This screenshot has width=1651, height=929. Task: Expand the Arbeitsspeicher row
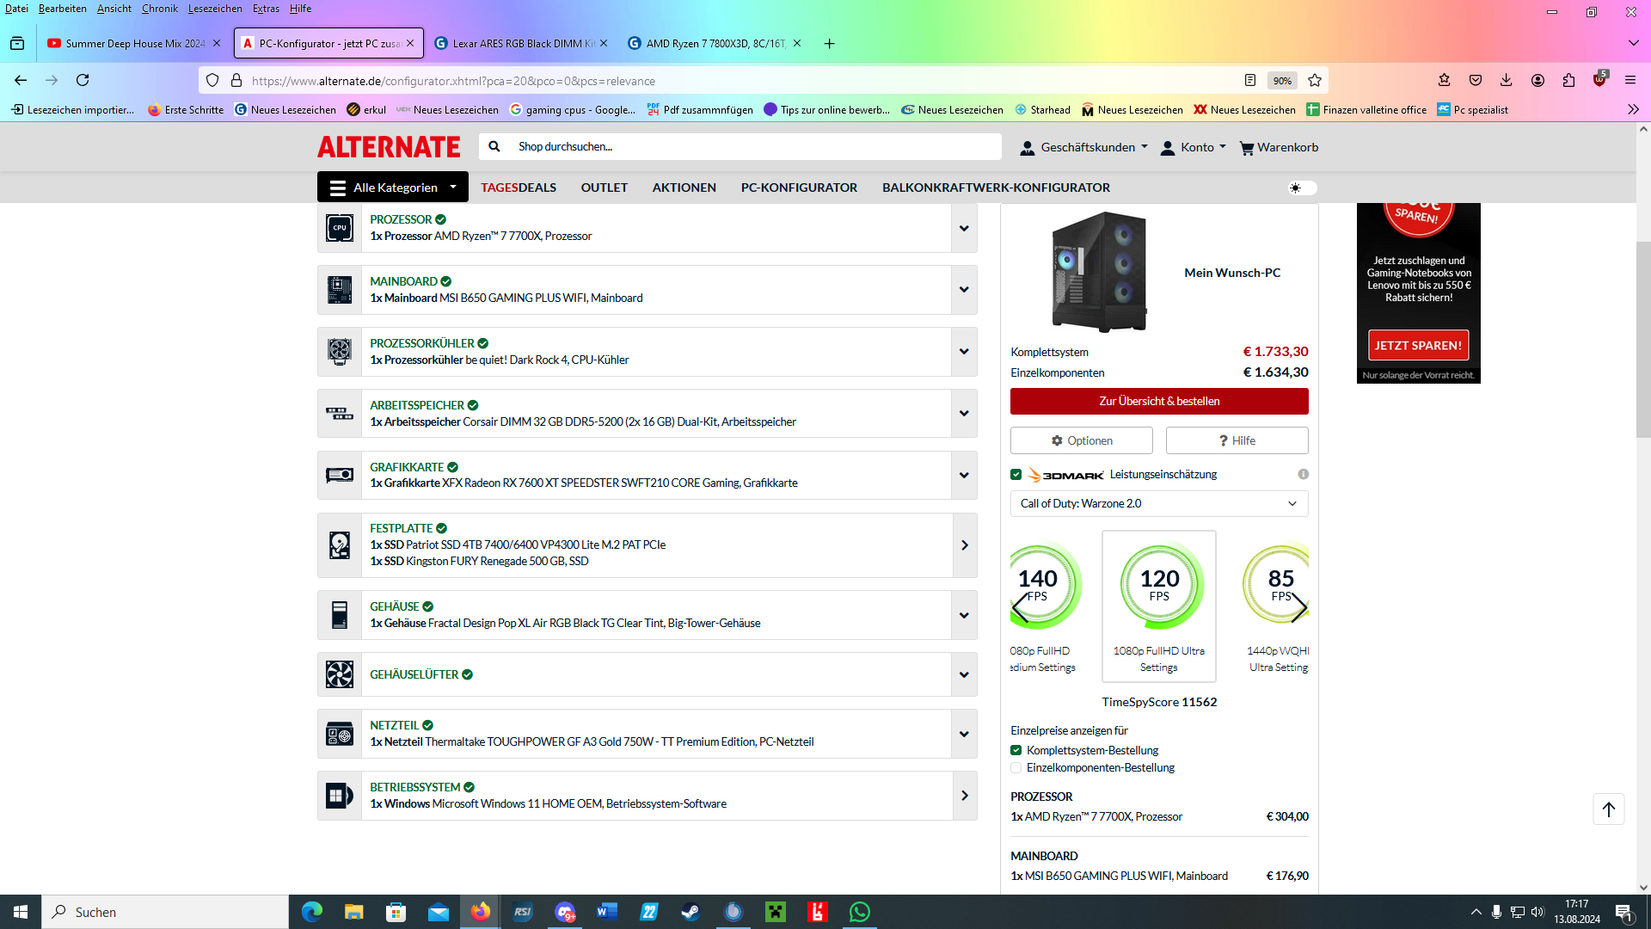click(964, 414)
